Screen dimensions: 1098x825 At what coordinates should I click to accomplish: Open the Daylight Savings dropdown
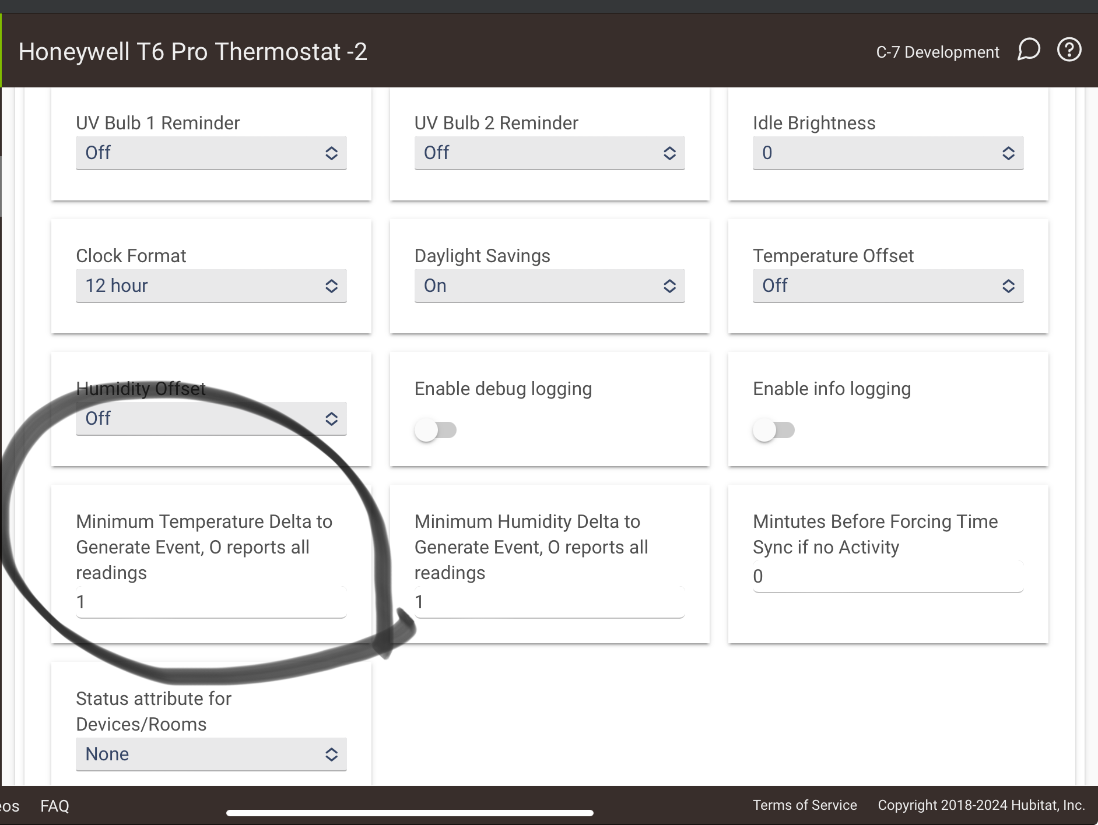point(549,286)
